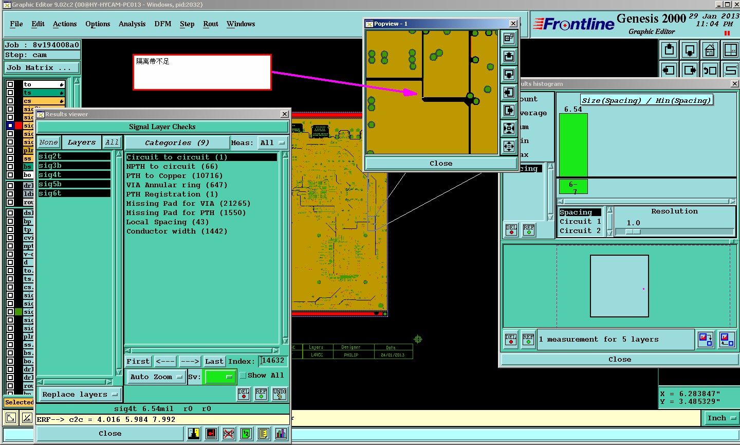Toggle the checkbox for layer 'bo'
Screen dimensions: 740x445
10,175
